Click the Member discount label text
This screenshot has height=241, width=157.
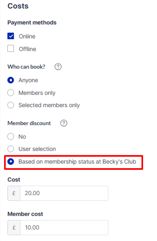pos(29,123)
